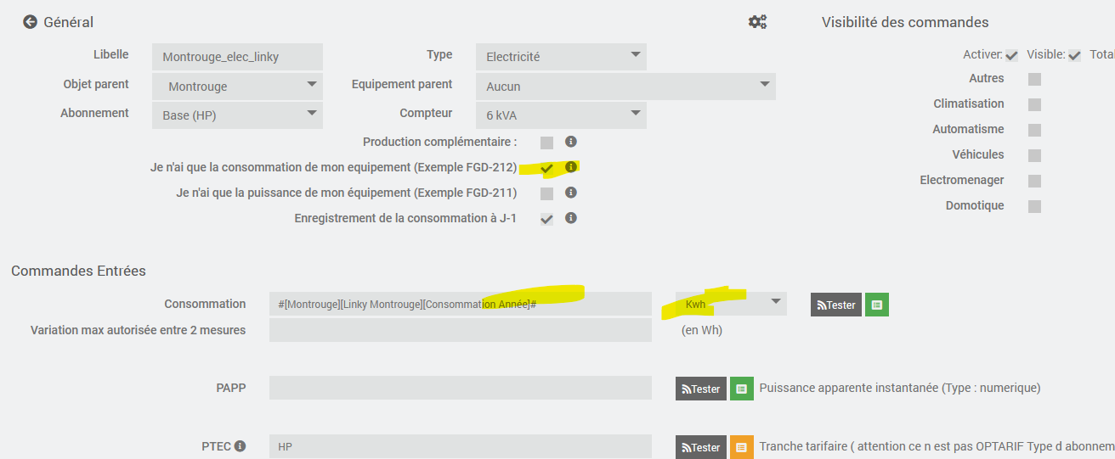Expand the Kwh unit dropdown
Screen dimensions: 1115x459
[x=731, y=304]
